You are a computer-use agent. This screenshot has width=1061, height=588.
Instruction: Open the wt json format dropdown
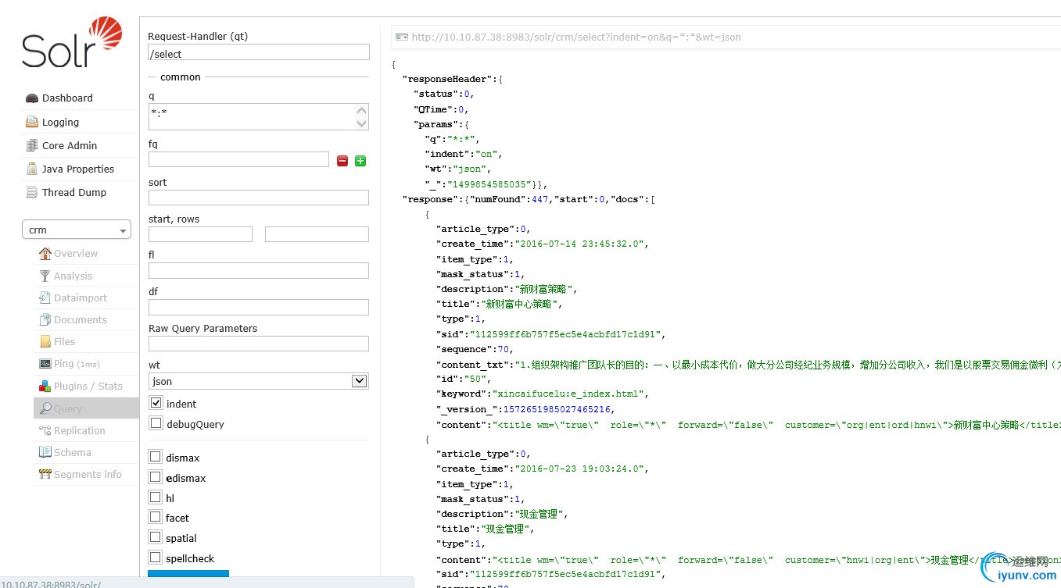click(x=258, y=381)
